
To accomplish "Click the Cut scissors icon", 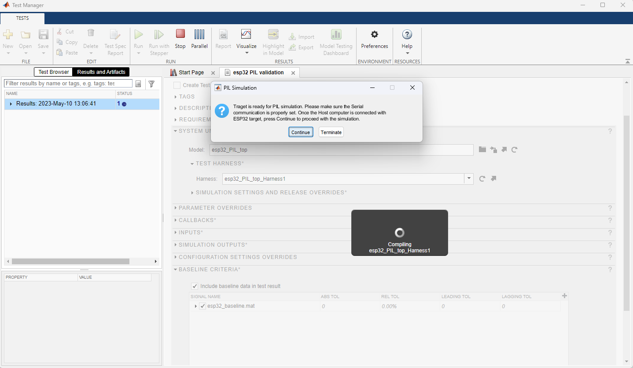I will pyautogui.click(x=60, y=32).
